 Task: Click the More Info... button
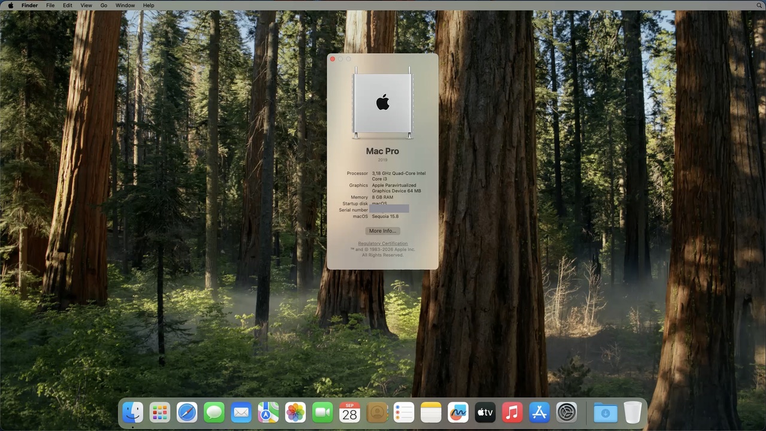[x=382, y=231]
